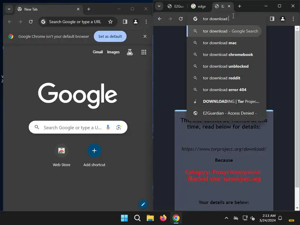The image size is (300, 225).
Task: Select suggestion tor download reddit
Action: click(x=226, y=78)
